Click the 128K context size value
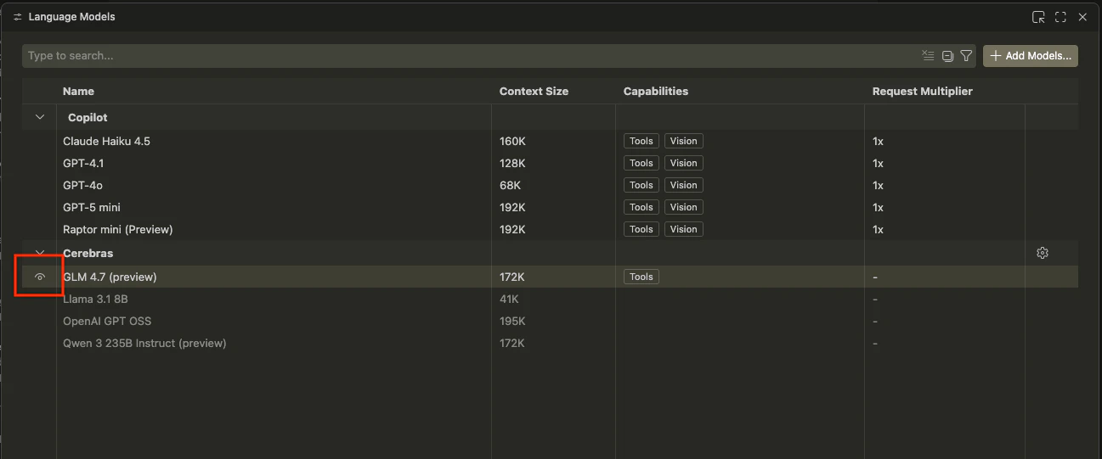The image size is (1102, 459). tap(512, 163)
